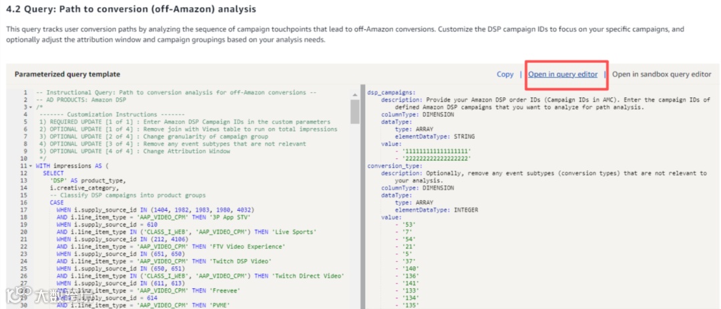Screen dimensions: 721x309
Task: Click line number 17 in the gutter
Action: click(23, 210)
